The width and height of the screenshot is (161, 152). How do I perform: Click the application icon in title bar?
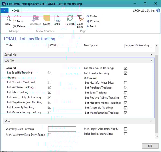click(4, 4)
